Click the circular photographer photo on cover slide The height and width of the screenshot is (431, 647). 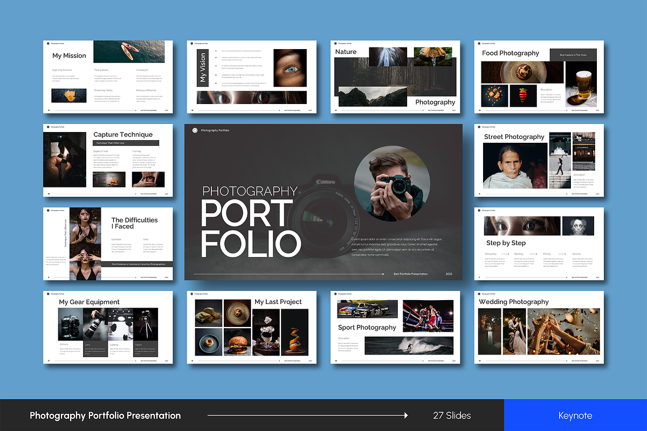[393, 184]
